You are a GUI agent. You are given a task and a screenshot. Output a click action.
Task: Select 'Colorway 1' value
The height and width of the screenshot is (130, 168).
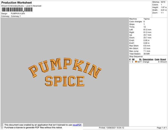coord(16,16)
